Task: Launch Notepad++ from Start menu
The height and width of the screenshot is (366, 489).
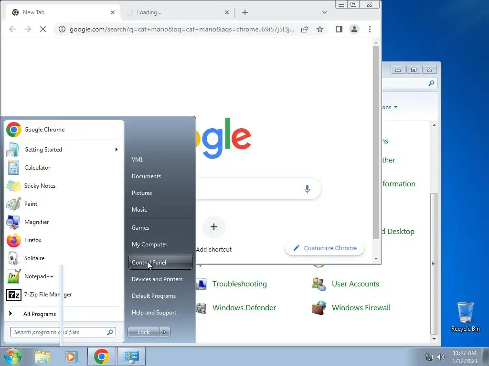Action: (64, 276)
